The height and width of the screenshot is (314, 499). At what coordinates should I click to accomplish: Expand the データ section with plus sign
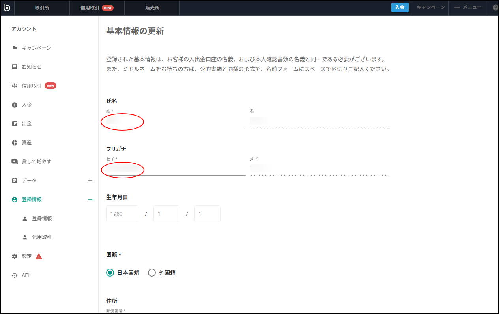[x=90, y=180]
